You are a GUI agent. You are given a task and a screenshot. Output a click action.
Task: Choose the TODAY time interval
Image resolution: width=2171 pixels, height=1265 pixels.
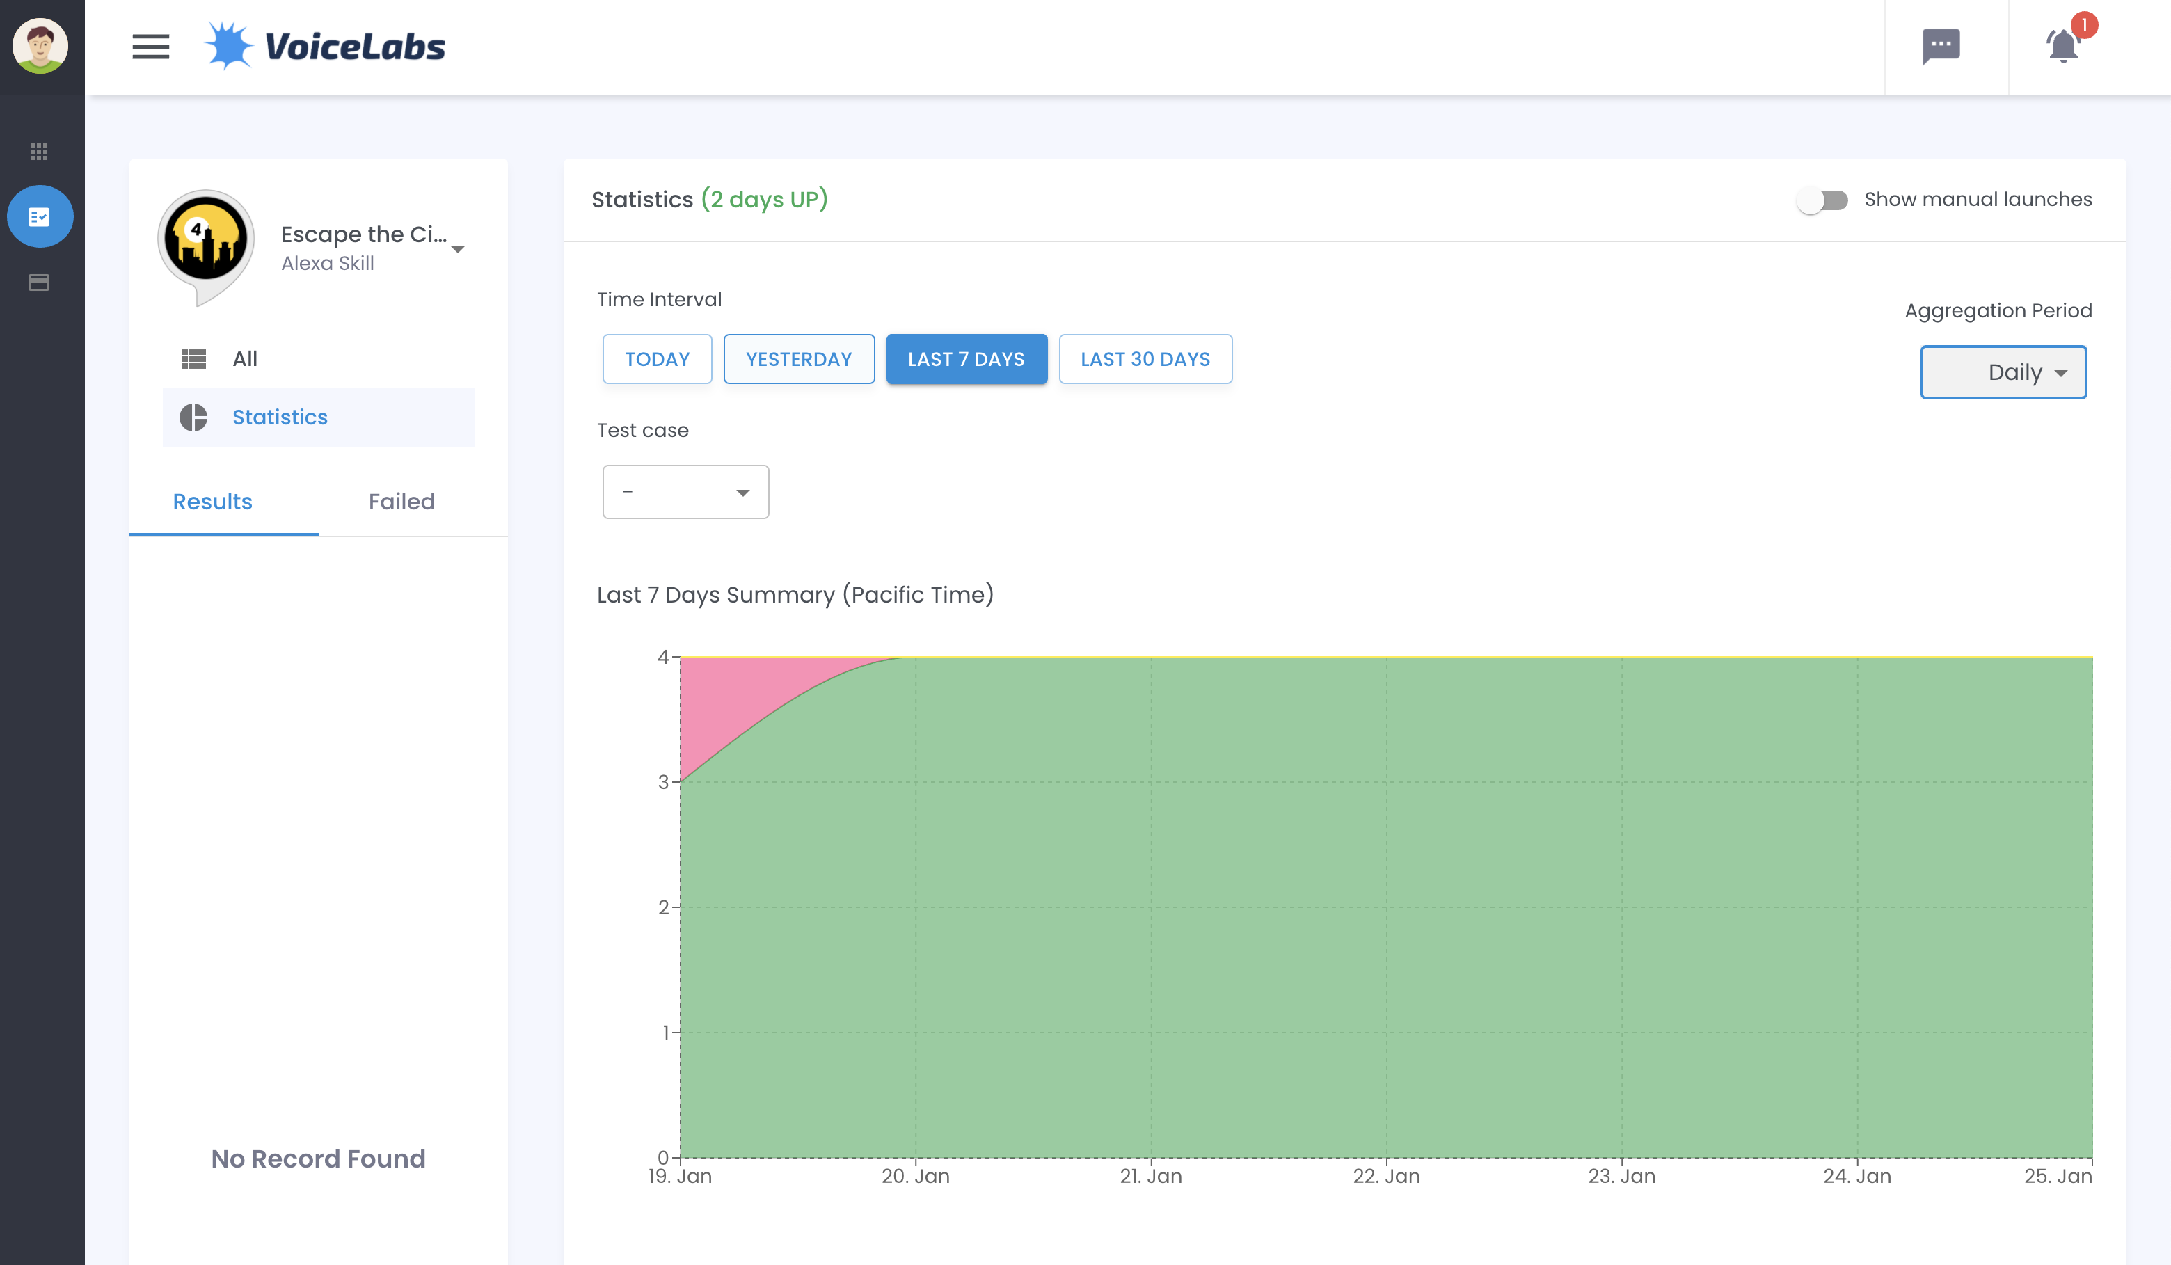pyautogui.click(x=656, y=359)
